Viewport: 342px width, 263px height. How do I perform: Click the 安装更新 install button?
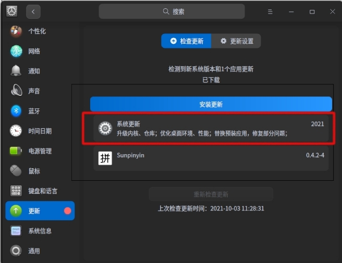point(211,104)
